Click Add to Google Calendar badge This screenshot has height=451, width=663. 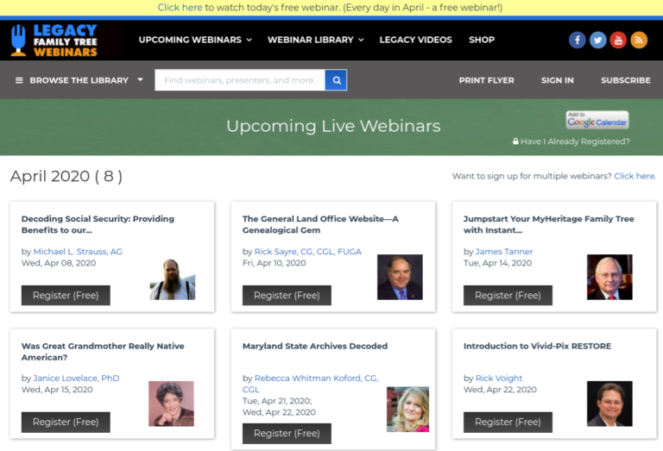pyautogui.click(x=597, y=120)
